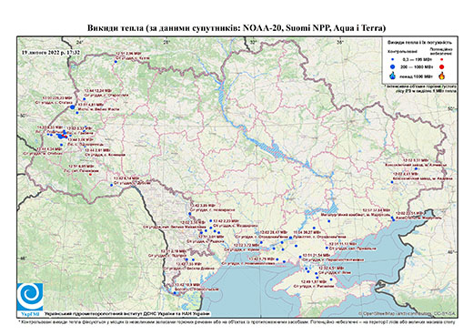Click the large blue circle legend symbol
The image size is (473, 335).
coord(393,66)
